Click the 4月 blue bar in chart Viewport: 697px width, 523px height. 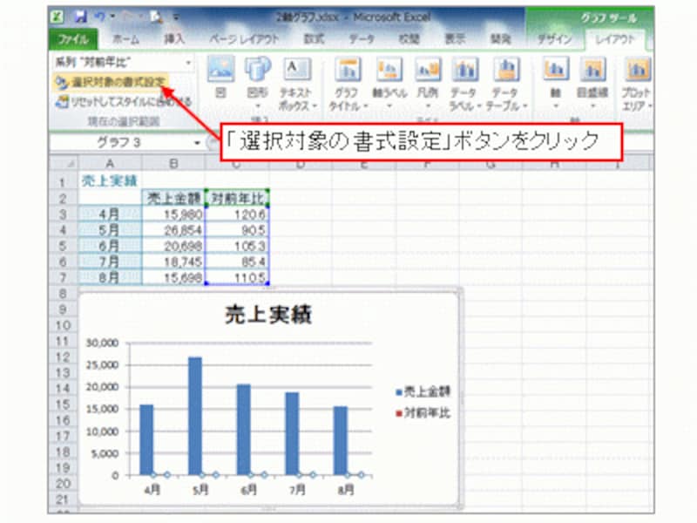pos(146,440)
